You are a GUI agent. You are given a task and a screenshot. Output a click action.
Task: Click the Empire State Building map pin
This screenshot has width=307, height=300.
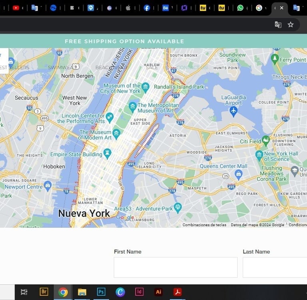pyautogui.click(x=108, y=154)
